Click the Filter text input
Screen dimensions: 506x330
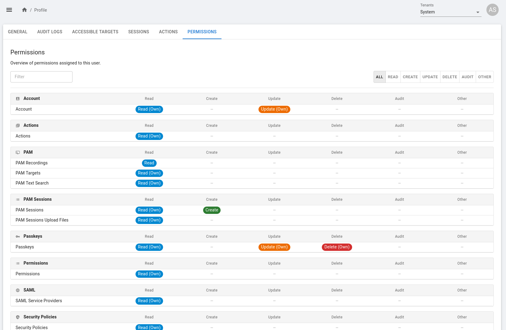41,77
